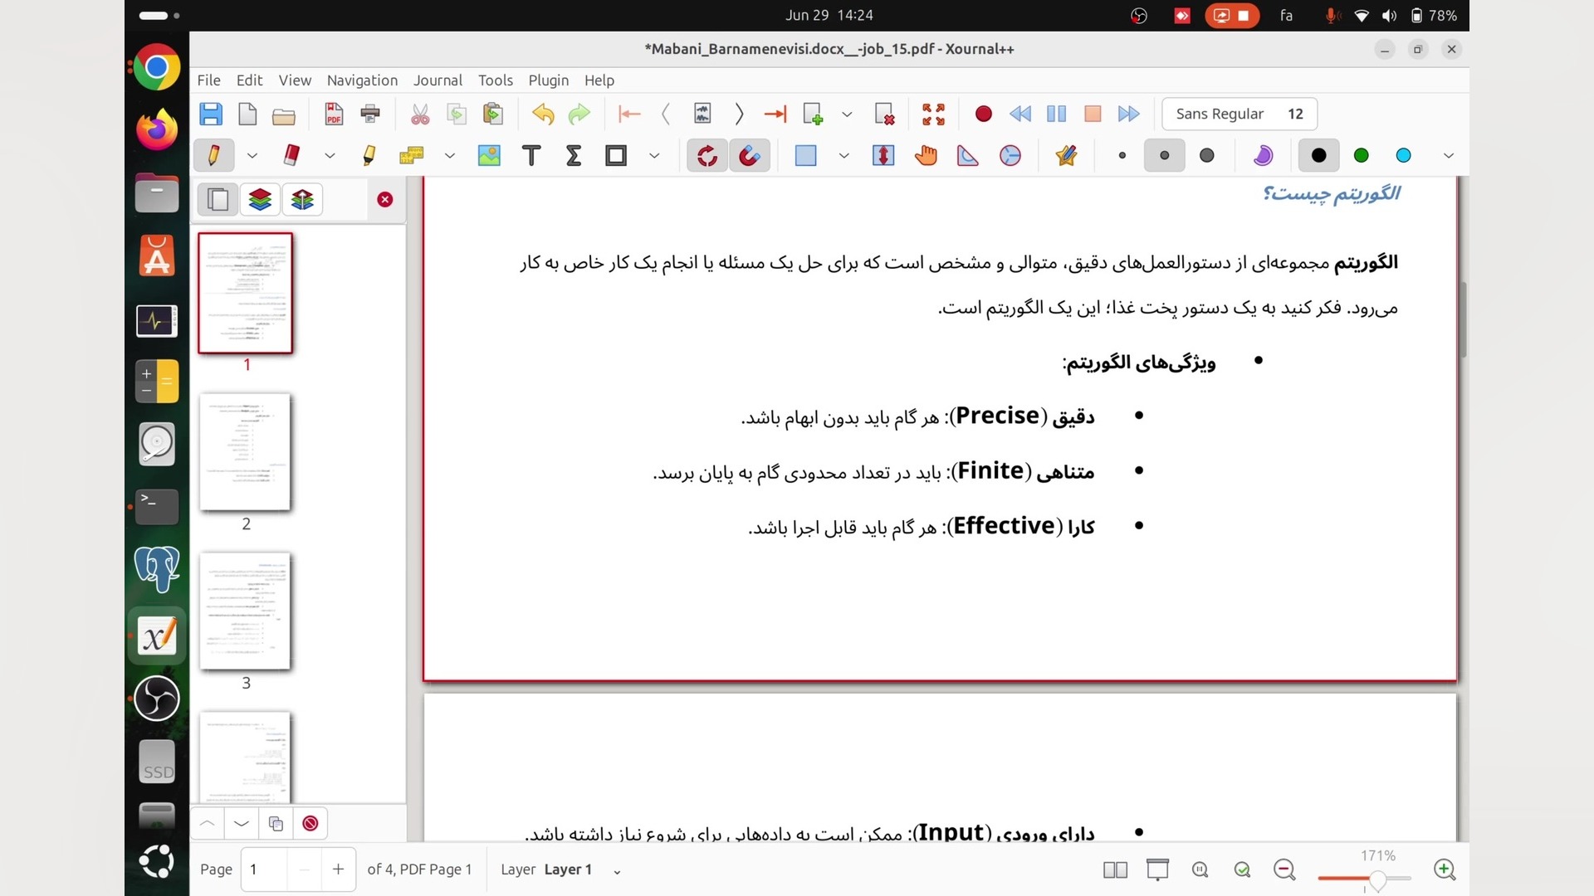Image resolution: width=1594 pixels, height=896 pixels.
Task: Export document as PDF
Action: (334, 114)
